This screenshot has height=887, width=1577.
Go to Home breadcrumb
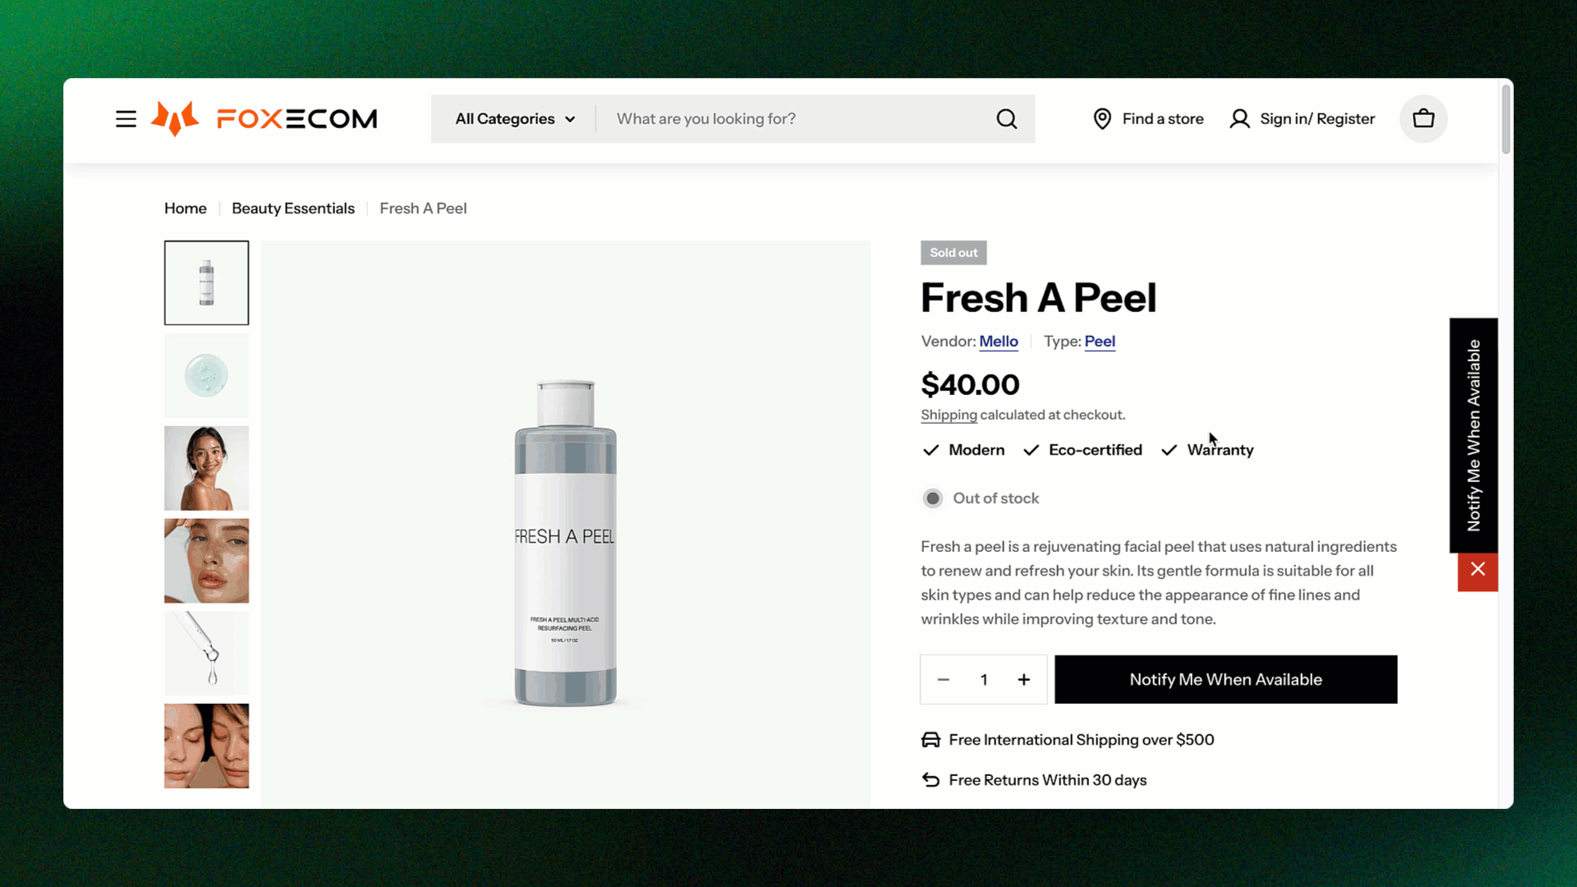coord(186,209)
